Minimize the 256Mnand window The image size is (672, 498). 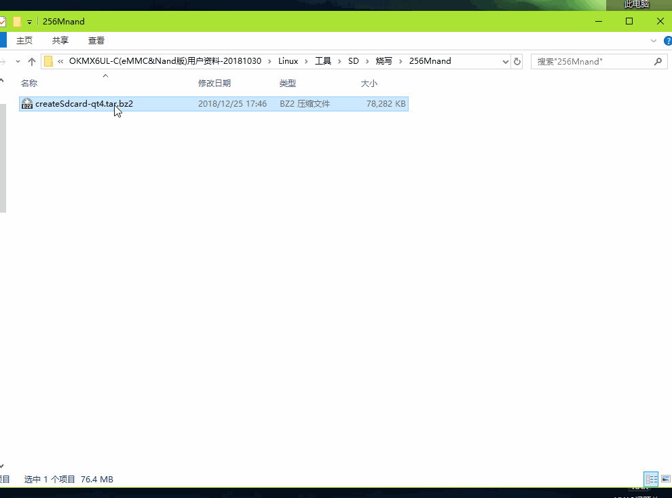(x=599, y=22)
